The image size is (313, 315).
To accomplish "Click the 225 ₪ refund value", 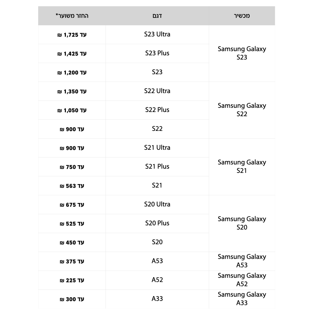I will tap(72, 280).
